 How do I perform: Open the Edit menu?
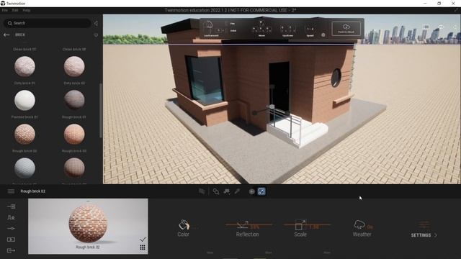point(15,10)
